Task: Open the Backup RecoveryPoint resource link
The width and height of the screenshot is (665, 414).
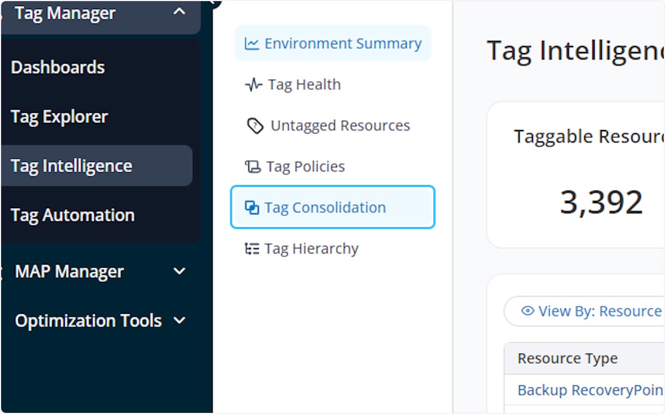Action: point(590,390)
